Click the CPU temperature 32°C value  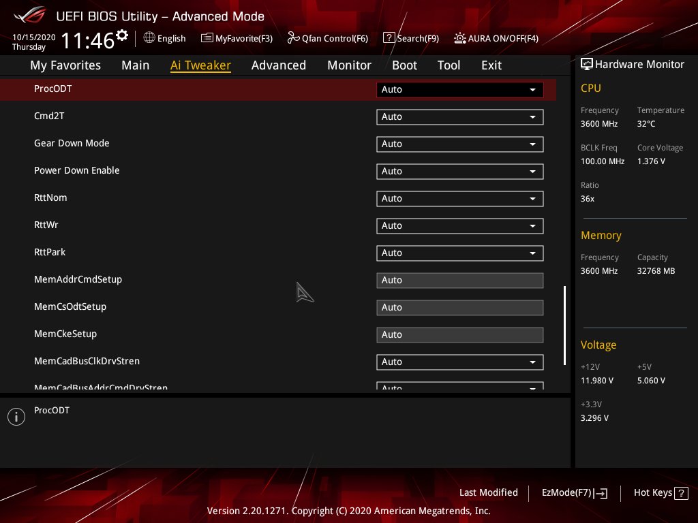coord(646,124)
